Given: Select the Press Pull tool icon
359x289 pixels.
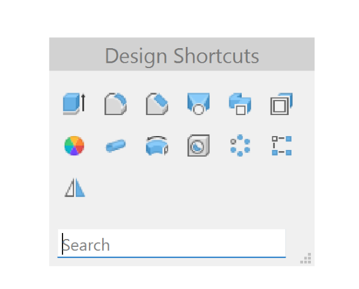Looking at the screenshot, I should [74, 104].
